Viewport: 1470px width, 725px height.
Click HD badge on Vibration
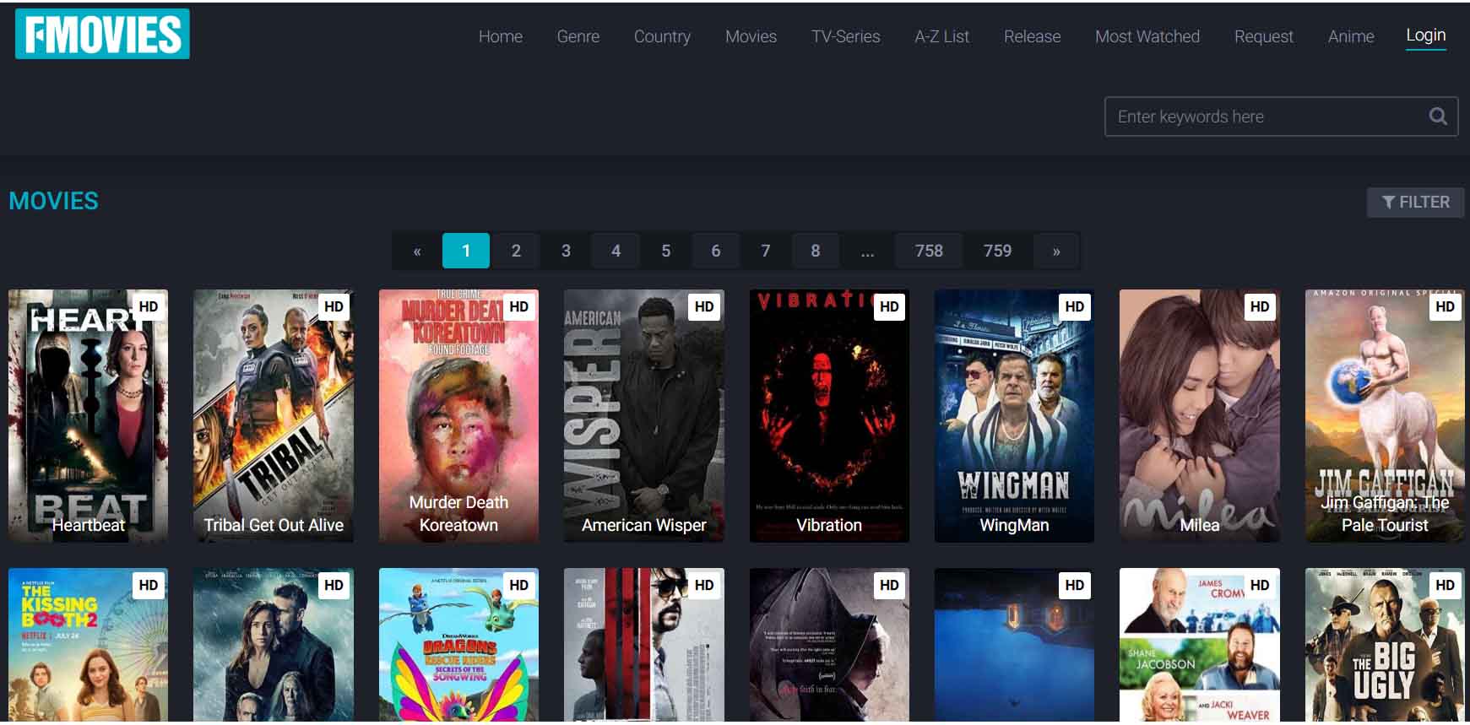tap(889, 306)
